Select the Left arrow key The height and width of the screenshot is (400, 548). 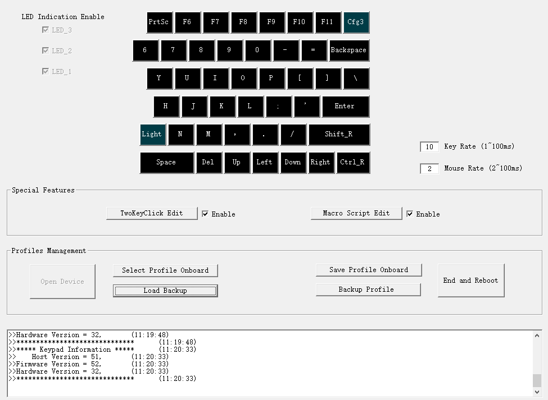[x=265, y=163]
